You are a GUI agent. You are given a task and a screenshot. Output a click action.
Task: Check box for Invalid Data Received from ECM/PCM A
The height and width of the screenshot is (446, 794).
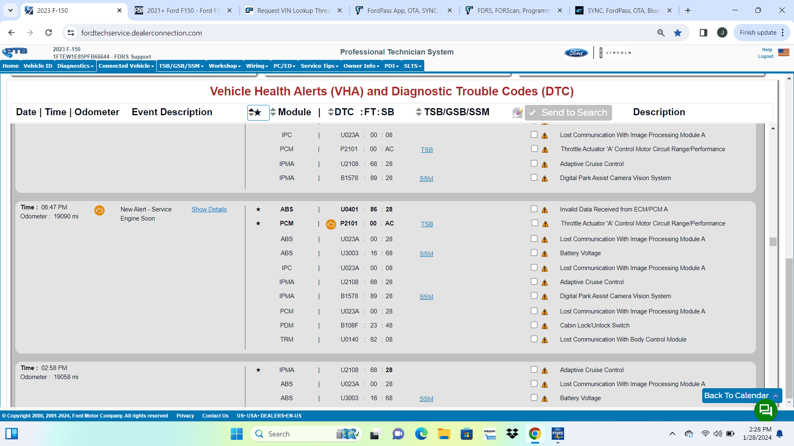(534, 209)
